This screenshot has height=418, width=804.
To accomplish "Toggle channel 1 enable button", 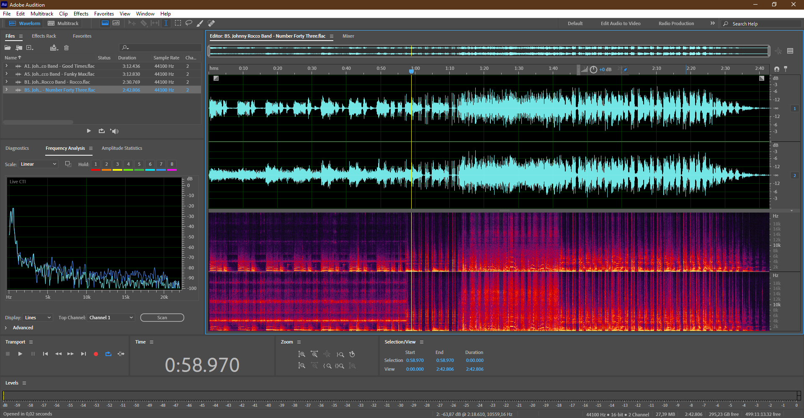I will [x=794, y=108].
